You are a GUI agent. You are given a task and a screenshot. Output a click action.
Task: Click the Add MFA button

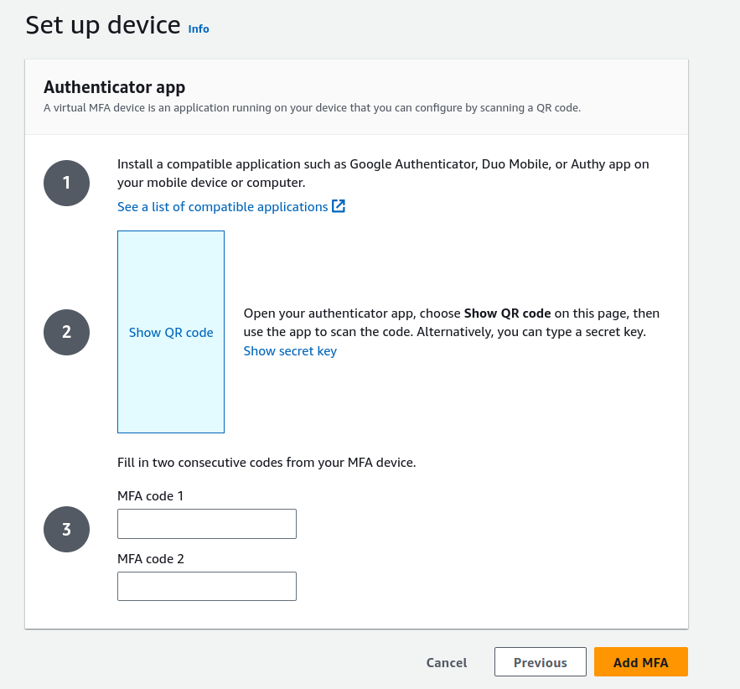click(x=640, y=661)
